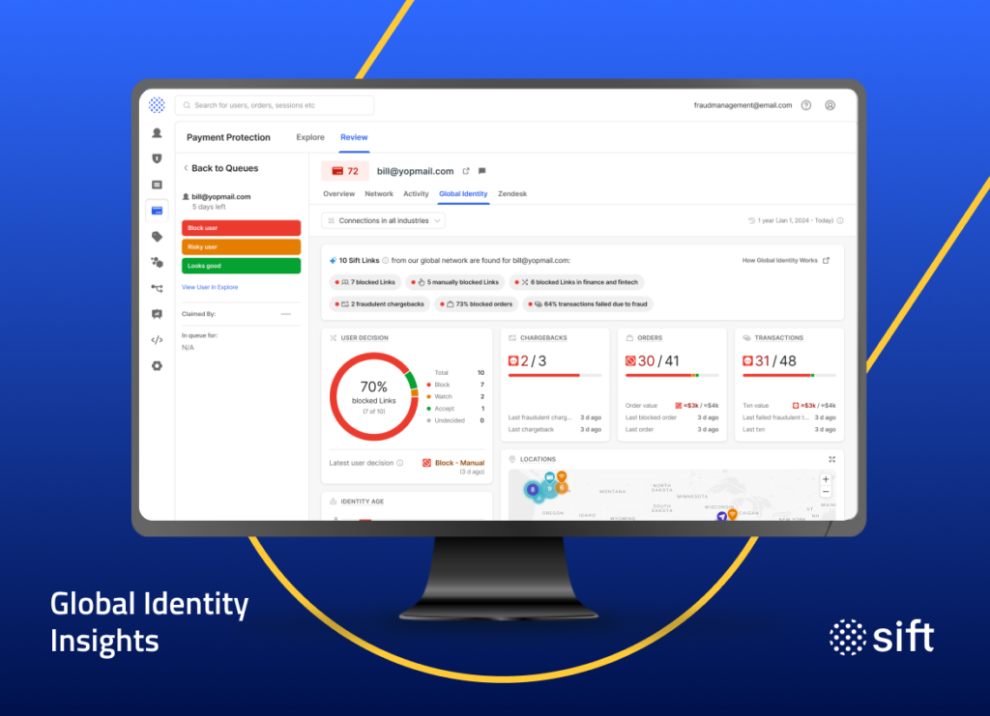Open How Global Identity Works link

pos(785,261)
